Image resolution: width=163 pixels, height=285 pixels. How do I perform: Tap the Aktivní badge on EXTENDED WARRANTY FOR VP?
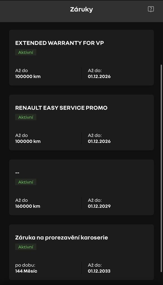26,52
